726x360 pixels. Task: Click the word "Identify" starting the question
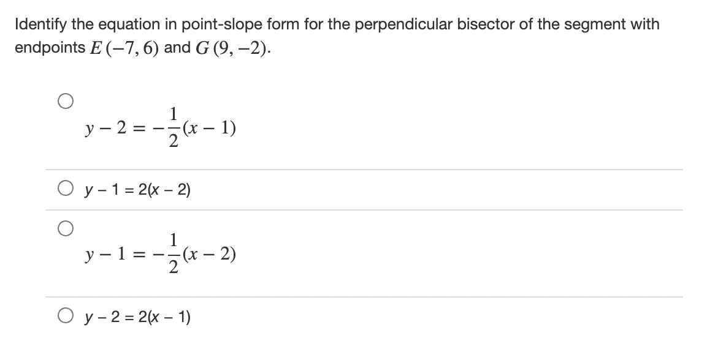point(40,25)
